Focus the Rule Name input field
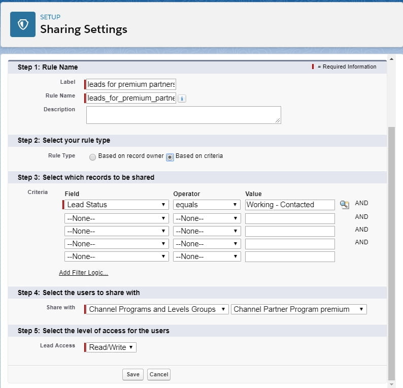The height and width of the screenshot is (388, 403). (x=131, y=98)
